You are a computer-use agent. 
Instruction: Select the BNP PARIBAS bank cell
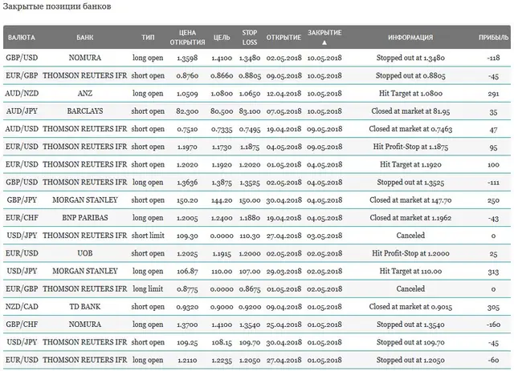pos(85,218)
